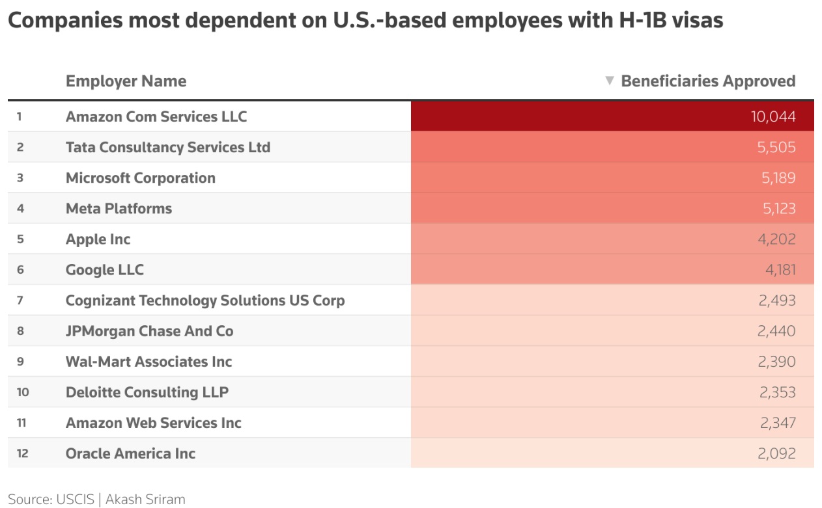Click the sort arrow beside Beneficiaries Approved

click(610, 81)
